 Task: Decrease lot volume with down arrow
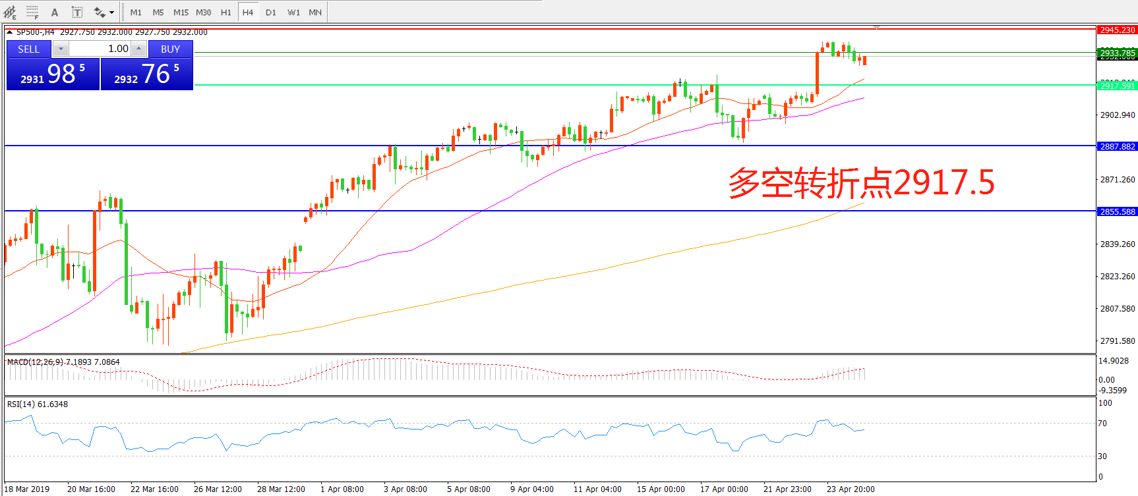60,49
